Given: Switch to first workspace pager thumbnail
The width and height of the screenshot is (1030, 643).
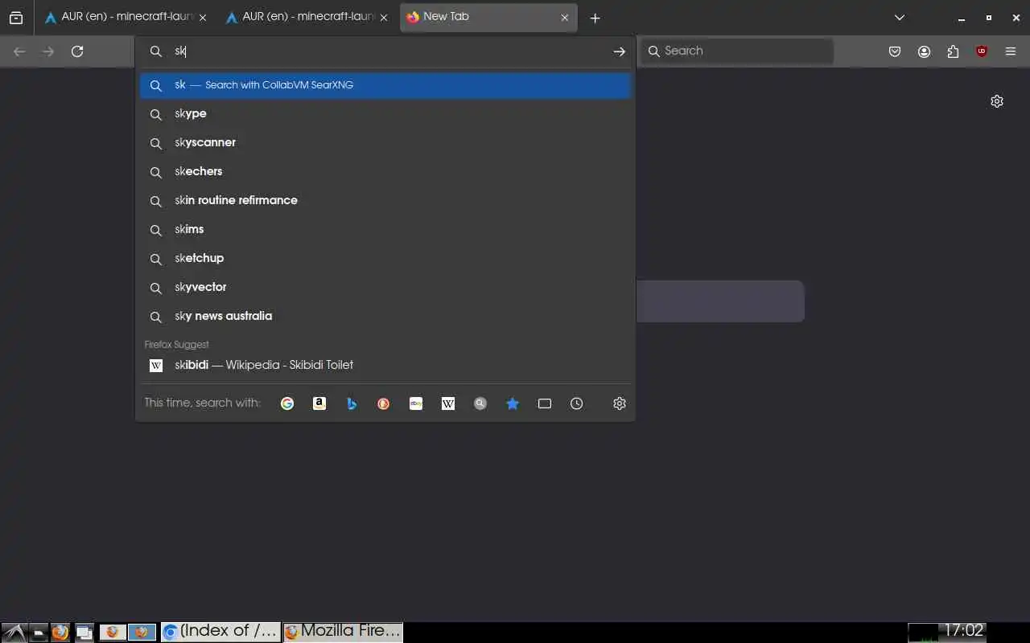Looking at the screenshot, I should tap(113, 633).
